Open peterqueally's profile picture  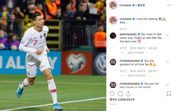113,36
